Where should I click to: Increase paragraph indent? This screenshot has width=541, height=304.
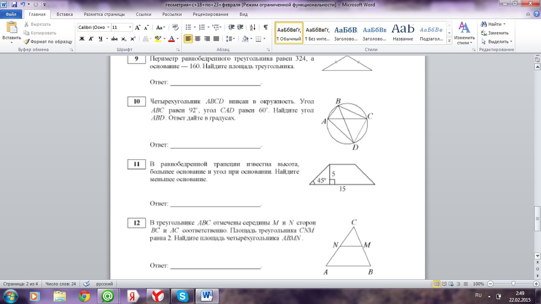click(240, 27)
